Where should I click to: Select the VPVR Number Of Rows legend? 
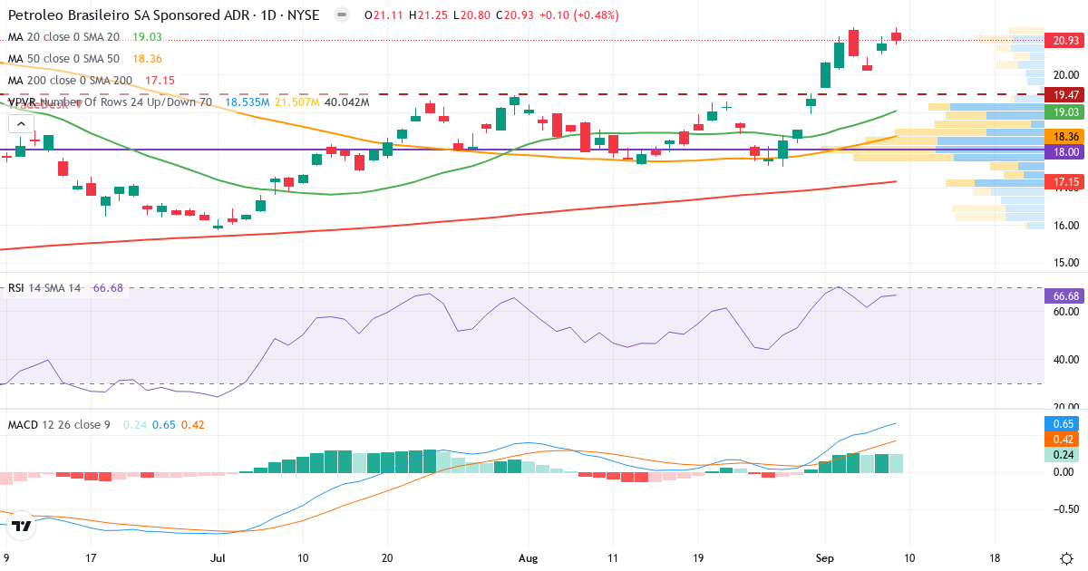click(110, 102)
